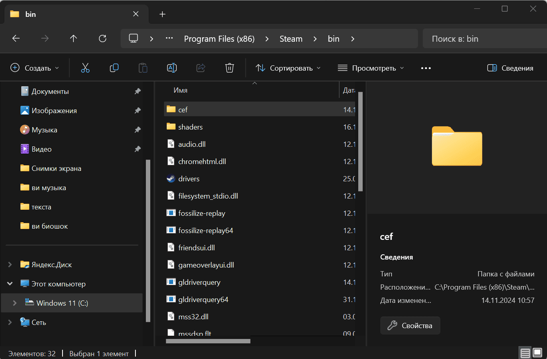The image size is (547, 359).
Task: Go up one folder level arrow
Action: (73, 39)
